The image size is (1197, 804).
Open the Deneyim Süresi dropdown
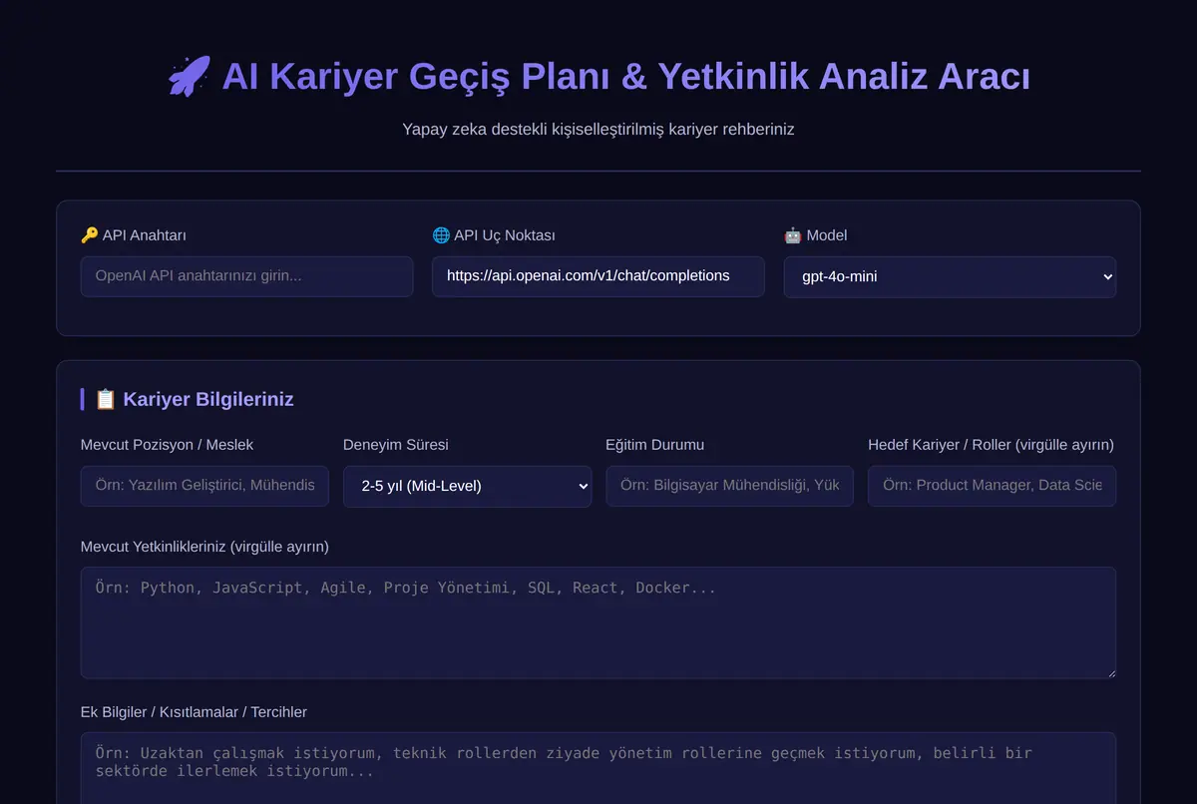467,487
